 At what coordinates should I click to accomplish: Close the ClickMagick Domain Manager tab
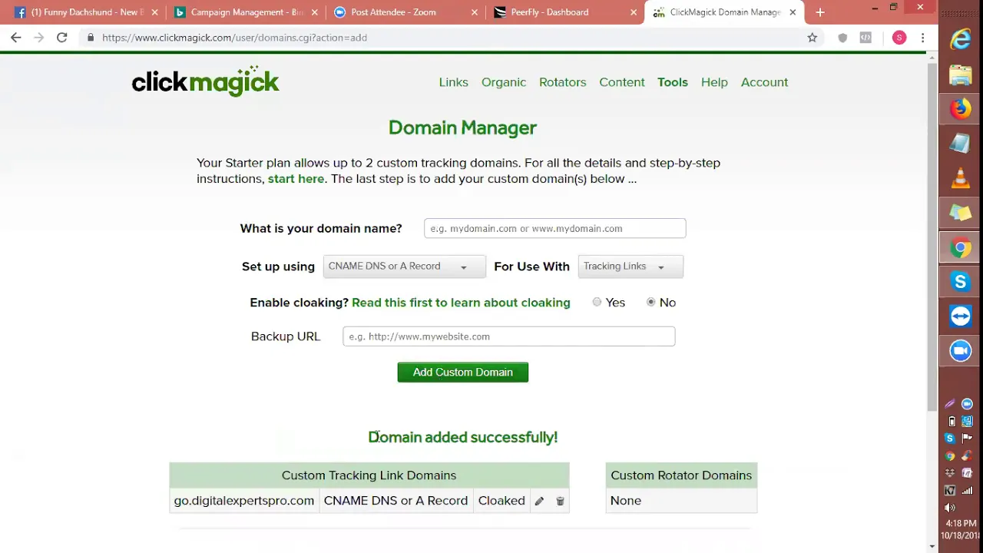click(x=793, y=12)
